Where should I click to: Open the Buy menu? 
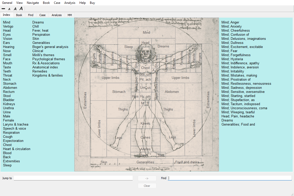tap(92, 3)
